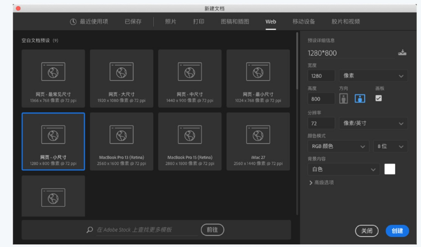Open the 像素 width unit dropdown

click(x=373, y=76)
